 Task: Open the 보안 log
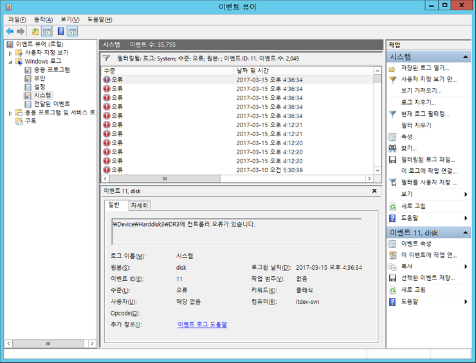(x=39, y=78)
